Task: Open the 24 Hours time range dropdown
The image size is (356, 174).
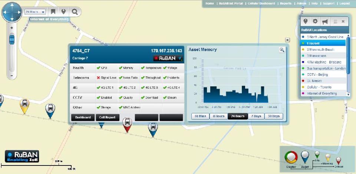Action: coord(35,12)
